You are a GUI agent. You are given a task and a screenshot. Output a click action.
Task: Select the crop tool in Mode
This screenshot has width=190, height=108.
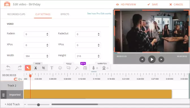(x=44, y=68)
